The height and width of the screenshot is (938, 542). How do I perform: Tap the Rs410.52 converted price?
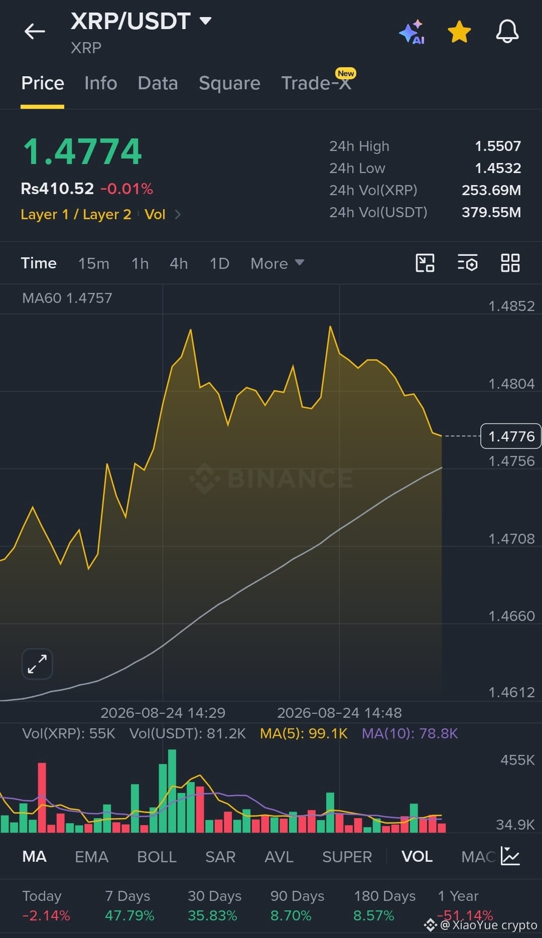57,189
